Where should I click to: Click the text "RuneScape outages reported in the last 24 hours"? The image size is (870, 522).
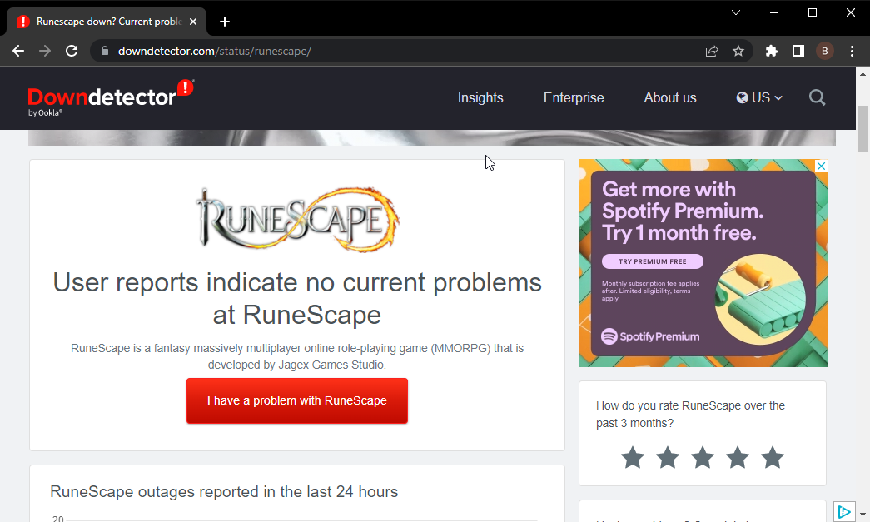click(x=224, y=491)
